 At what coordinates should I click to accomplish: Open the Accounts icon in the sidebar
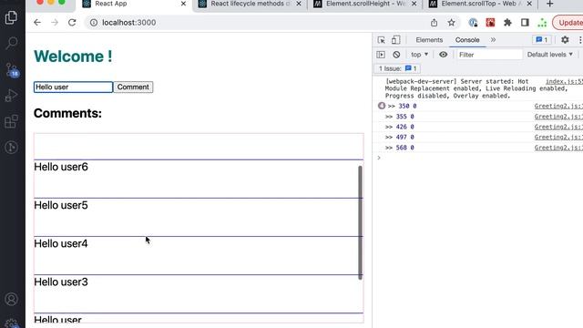(x=12, y=299)
